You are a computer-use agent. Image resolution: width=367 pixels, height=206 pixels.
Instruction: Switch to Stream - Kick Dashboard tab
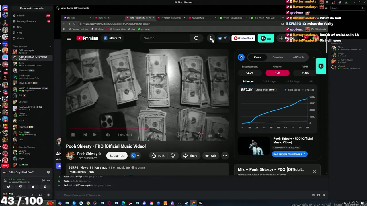pyautogui.click(x=233, y=18)
